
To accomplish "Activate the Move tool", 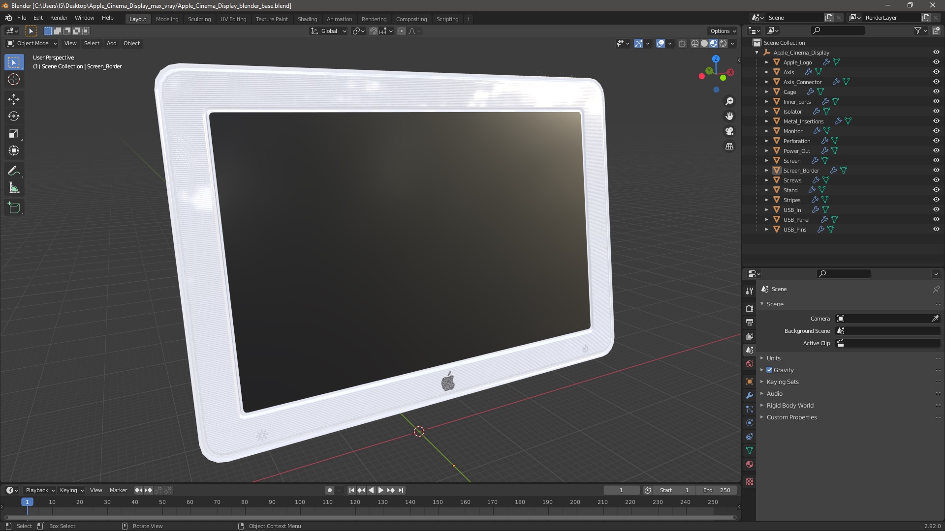I will tap(14, 99).
